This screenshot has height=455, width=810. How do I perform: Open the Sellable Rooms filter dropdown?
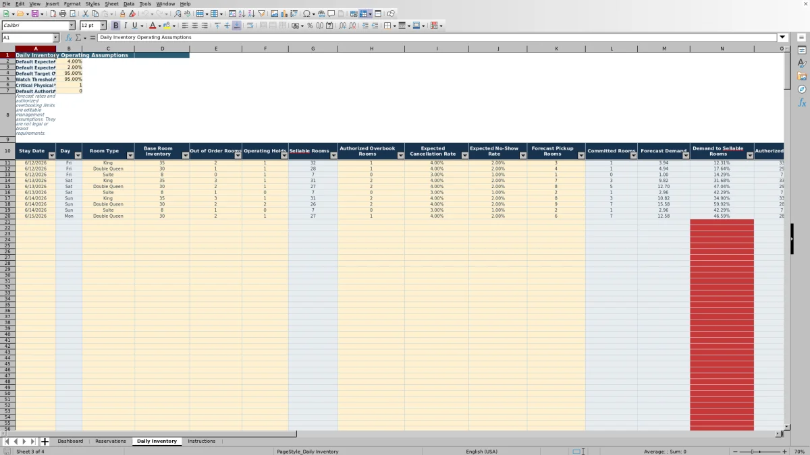(333, 155)
